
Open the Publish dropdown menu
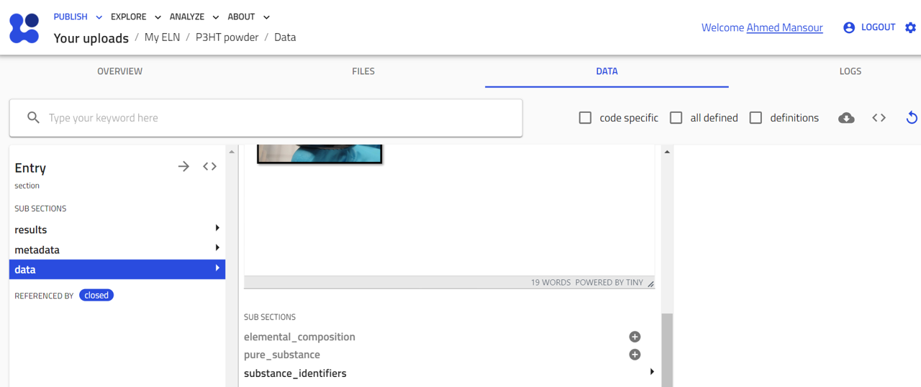tap(78, 17)
